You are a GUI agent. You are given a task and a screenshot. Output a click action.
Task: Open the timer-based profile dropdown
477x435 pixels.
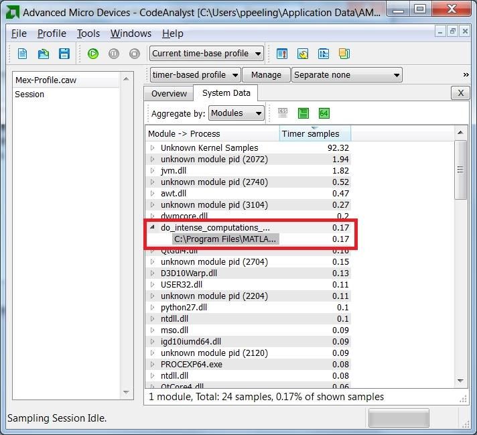click(196, 75)
